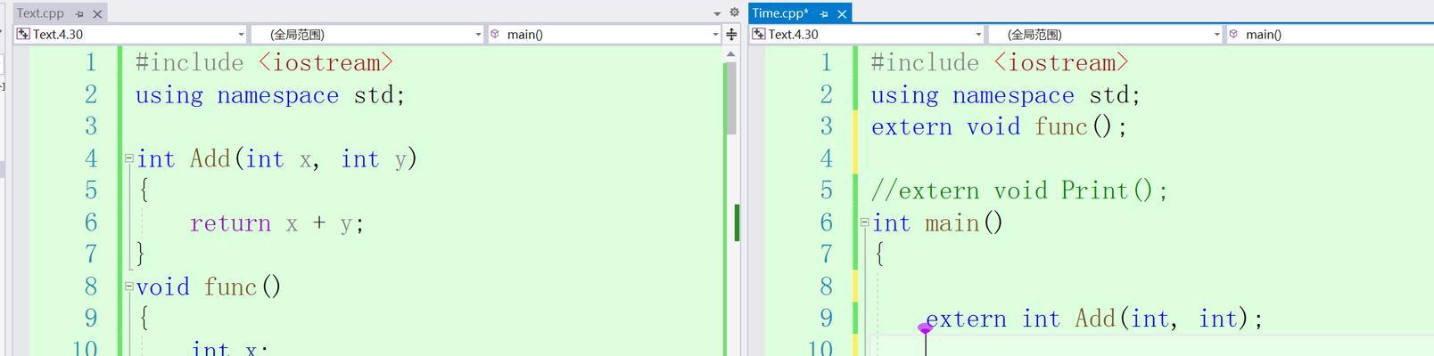1434x356 pixels.
Task: Click 'void func()' line in Text.cpp
Action: tap(209, 287)
